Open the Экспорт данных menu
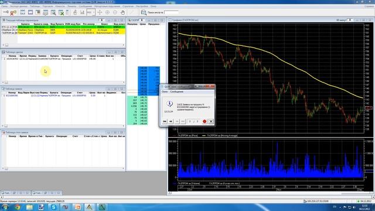The width and height of the screenshot is (375, 211). coord(19,6)
